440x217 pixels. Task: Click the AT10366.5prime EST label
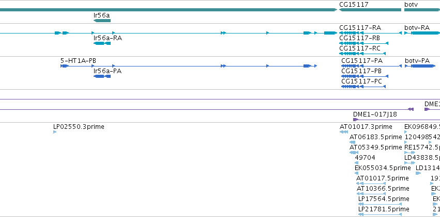pyautogui.click(x=383, y=189)
